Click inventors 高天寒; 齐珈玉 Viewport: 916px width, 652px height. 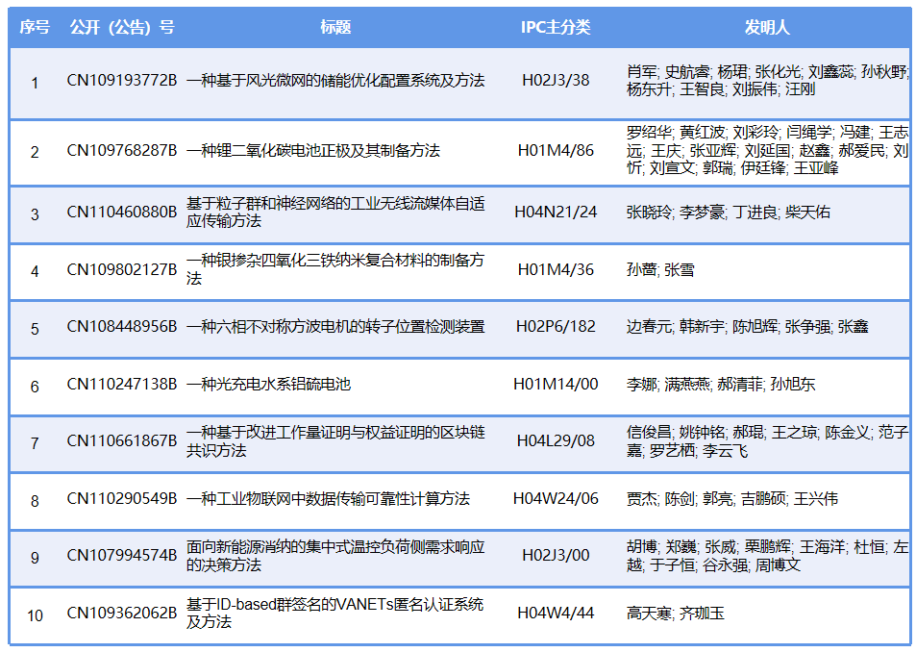(x=676, y=613)
